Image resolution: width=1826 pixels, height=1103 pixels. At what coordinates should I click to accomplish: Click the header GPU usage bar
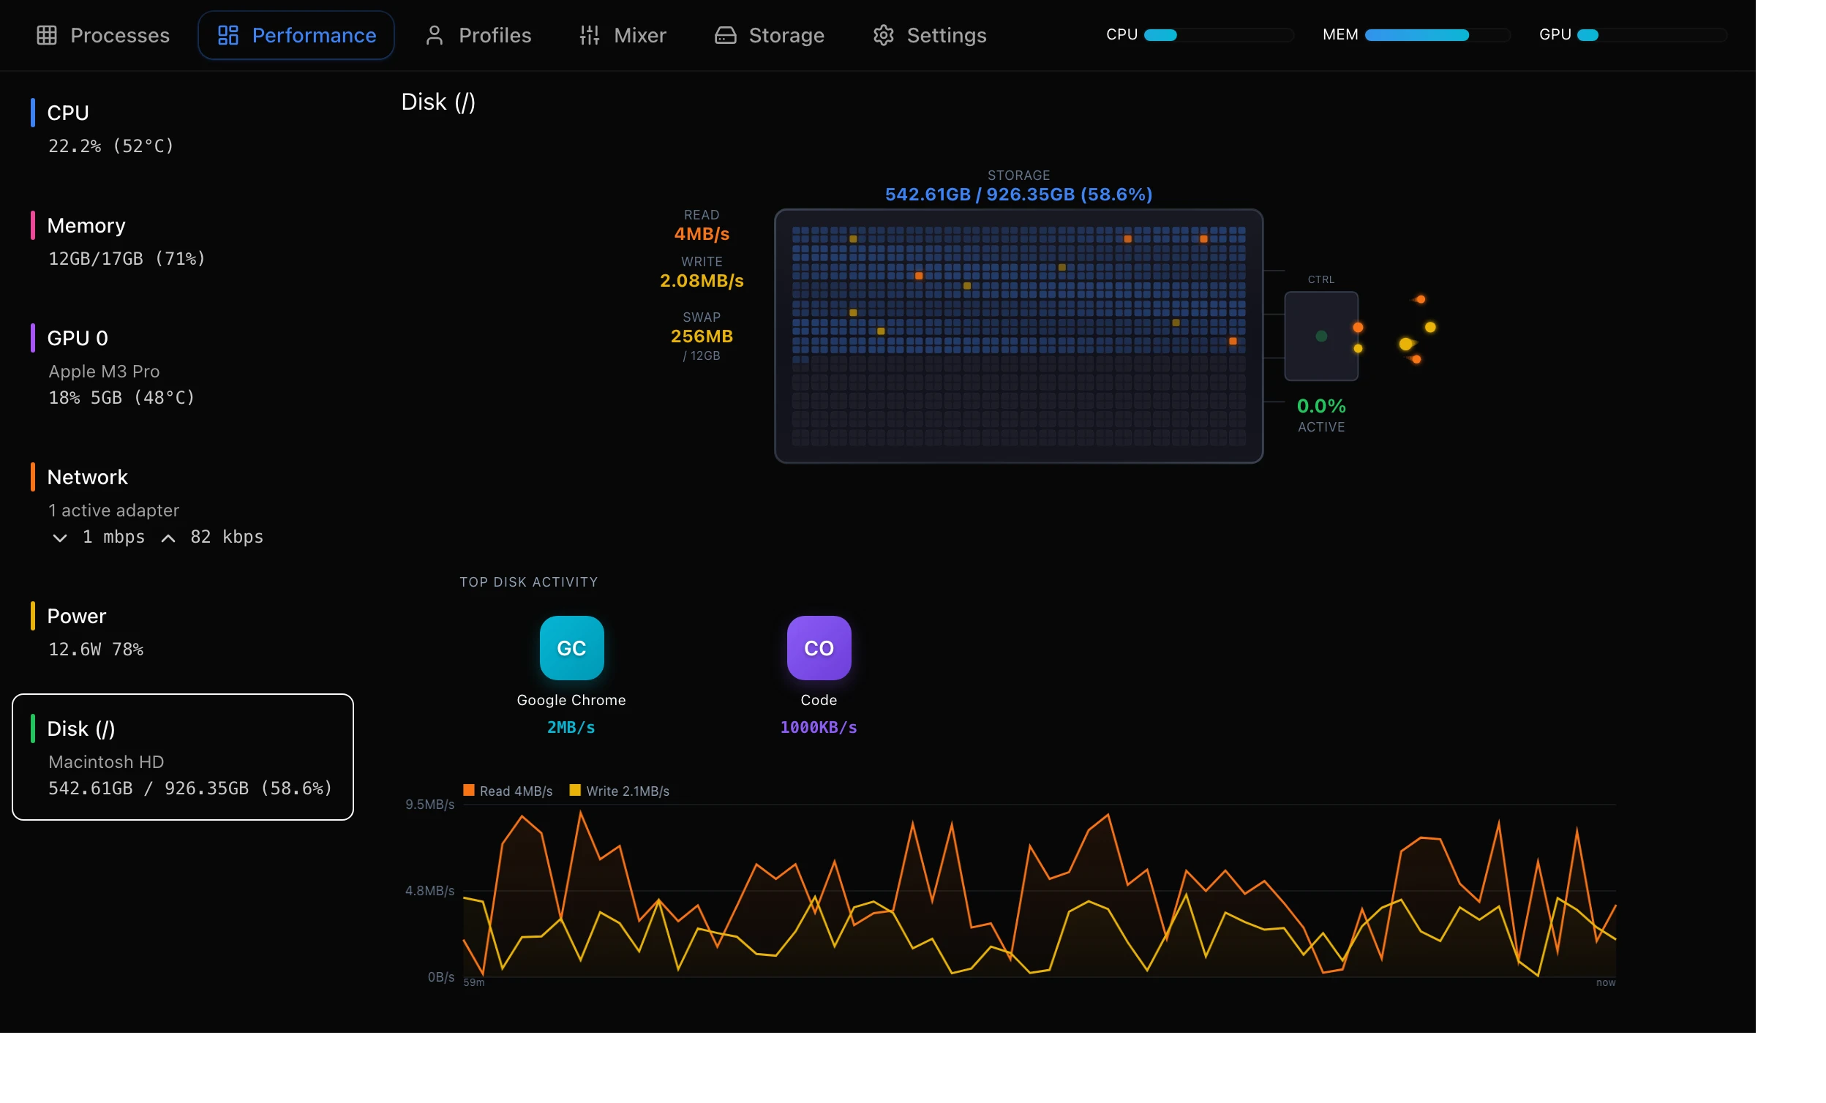click(1652, 35)
